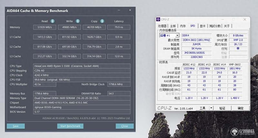This screenshot has width=258, height=138.
Task: Click the JEDEC #12 CAS latency 21.0 cell
Action: point(189,72)
